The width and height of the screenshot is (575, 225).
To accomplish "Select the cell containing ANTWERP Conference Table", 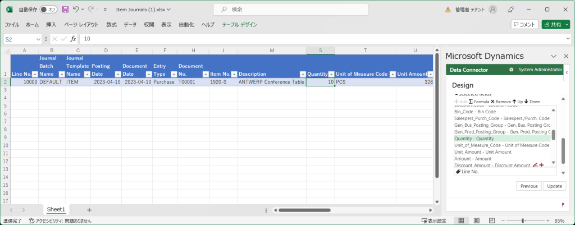I will click(272, 82).
